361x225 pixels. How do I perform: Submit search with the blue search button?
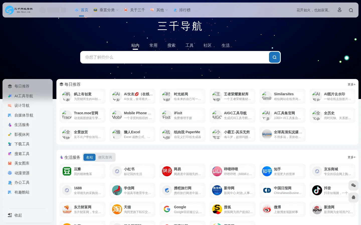pos(275,57)
